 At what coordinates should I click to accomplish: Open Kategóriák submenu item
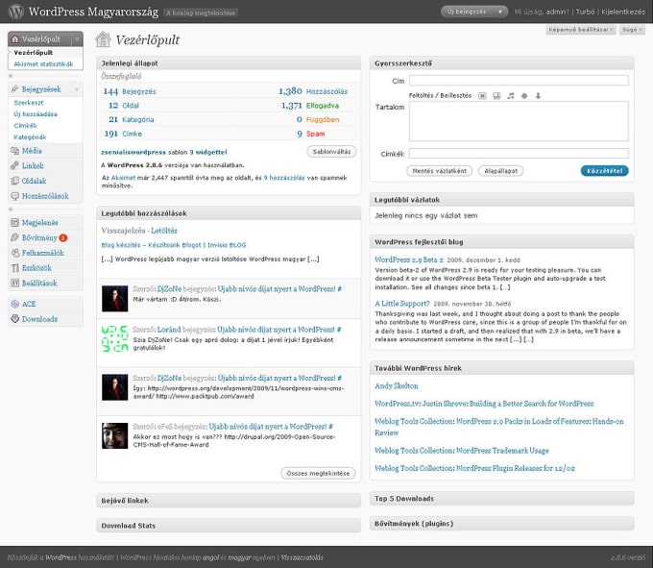(30, 137)
